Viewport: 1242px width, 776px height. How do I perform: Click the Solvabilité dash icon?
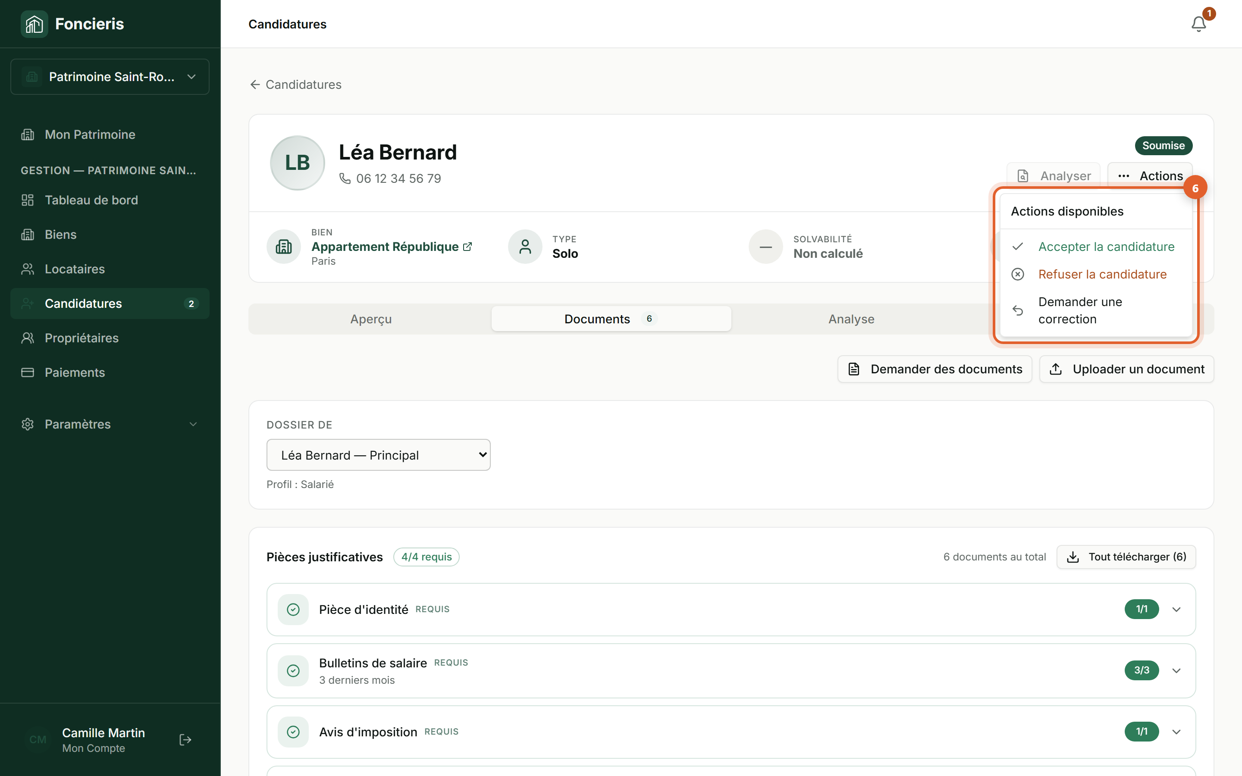click(x=766, y=247)
